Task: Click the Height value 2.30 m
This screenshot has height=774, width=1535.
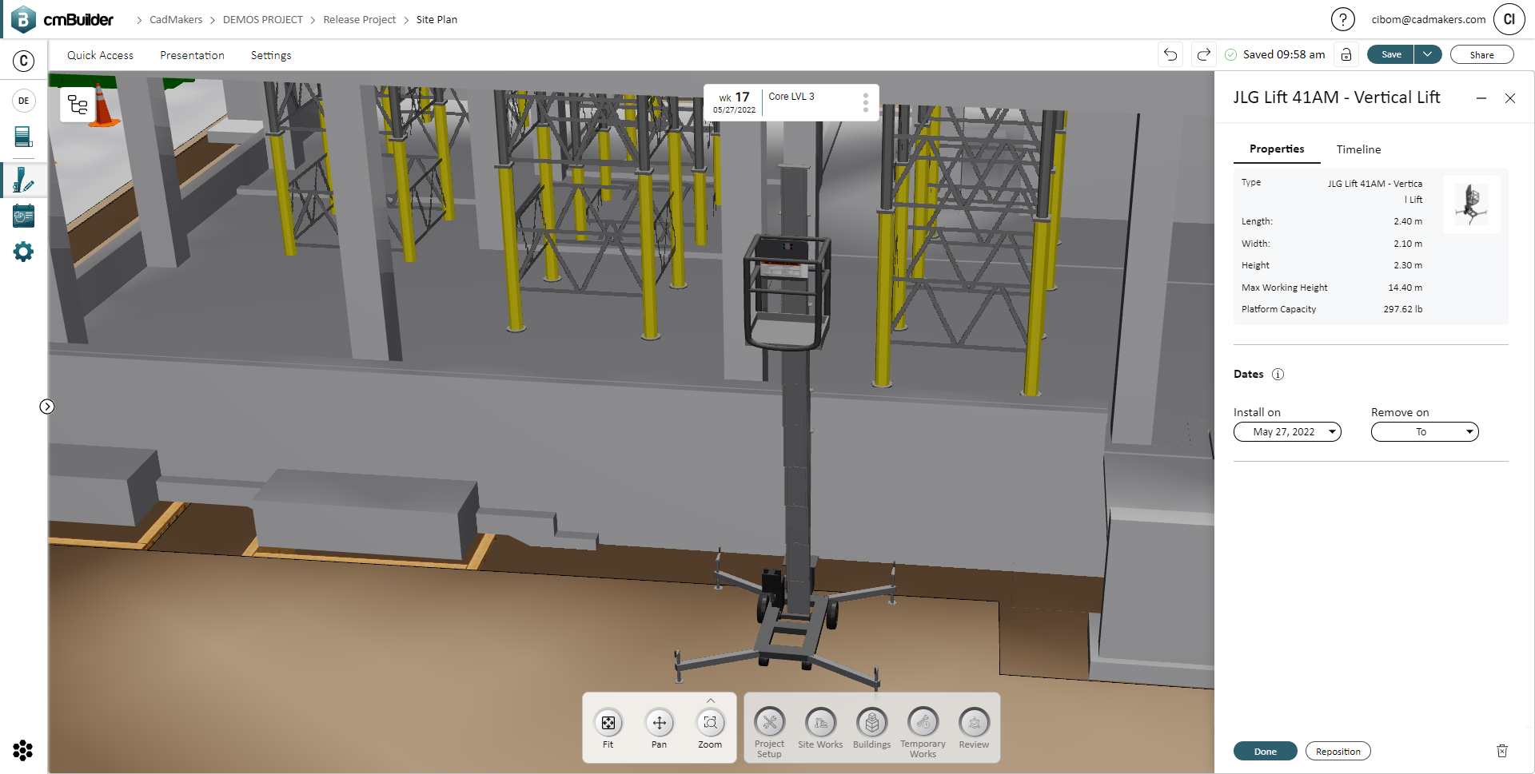Action: tap(1408, 265)
